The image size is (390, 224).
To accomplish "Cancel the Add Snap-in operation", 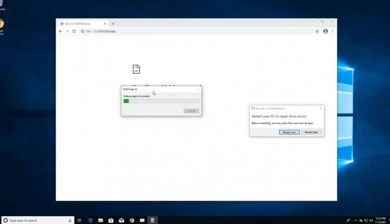I will click(x=191, y=111).
